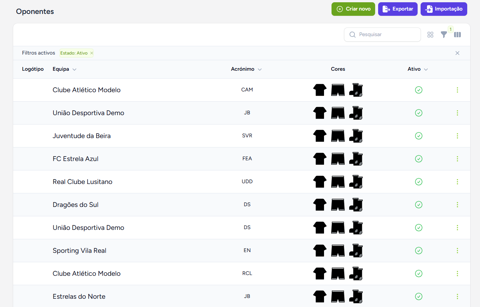Viewport: 480px width, 307px height.
Task: Click the shorts icon for FC Estrela Azul
Action: pos(338,159)
